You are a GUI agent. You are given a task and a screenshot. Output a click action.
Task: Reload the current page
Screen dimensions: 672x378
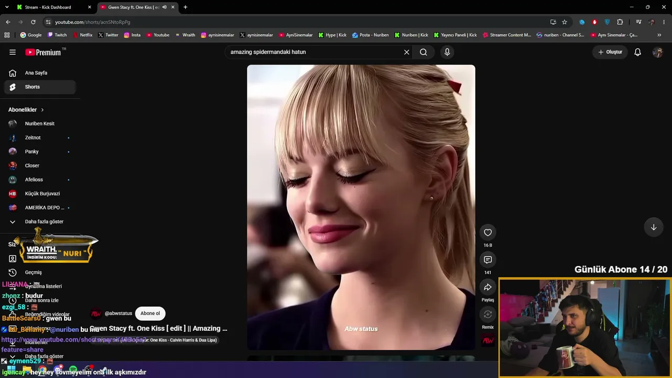tap(33, 22)
